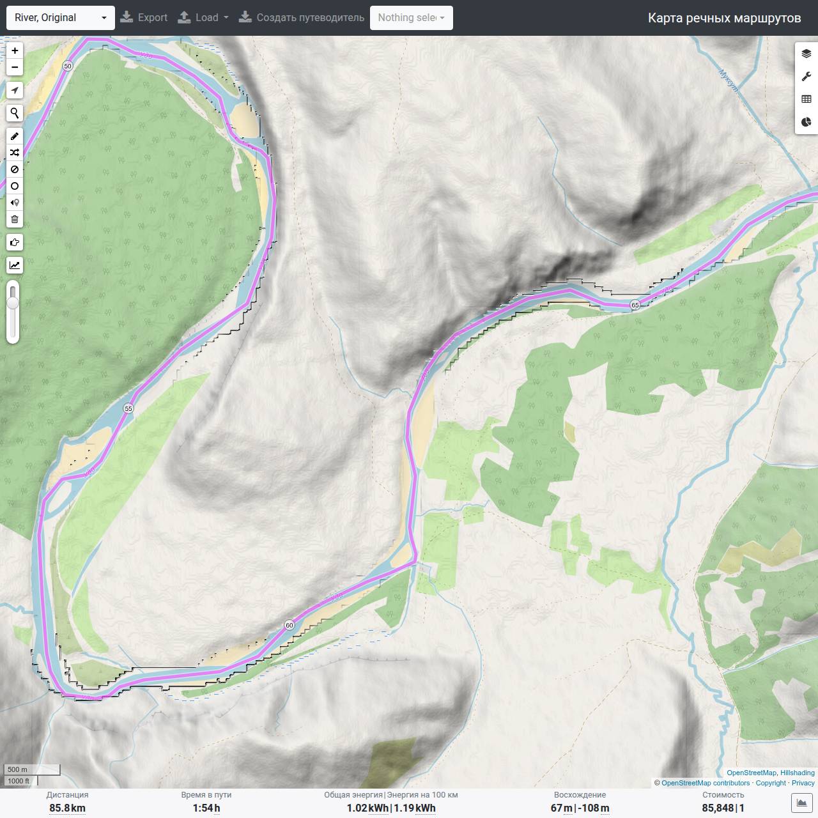818x818 pixels.
Task: Activate the locate me arrow icon
Action: click(15, 90)
